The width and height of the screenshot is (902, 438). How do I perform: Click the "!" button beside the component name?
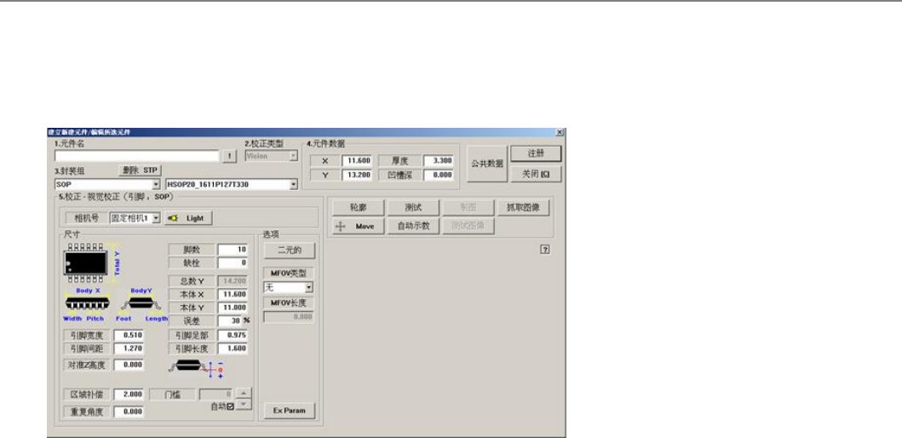tap(229, 156)
